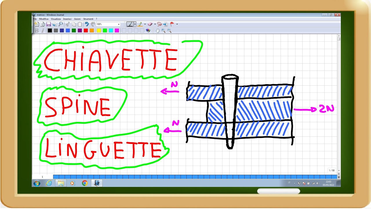Screen dimensions: 371x209
Task: Click the Windows Journal taskbar button
Action: tap(97, 183)
